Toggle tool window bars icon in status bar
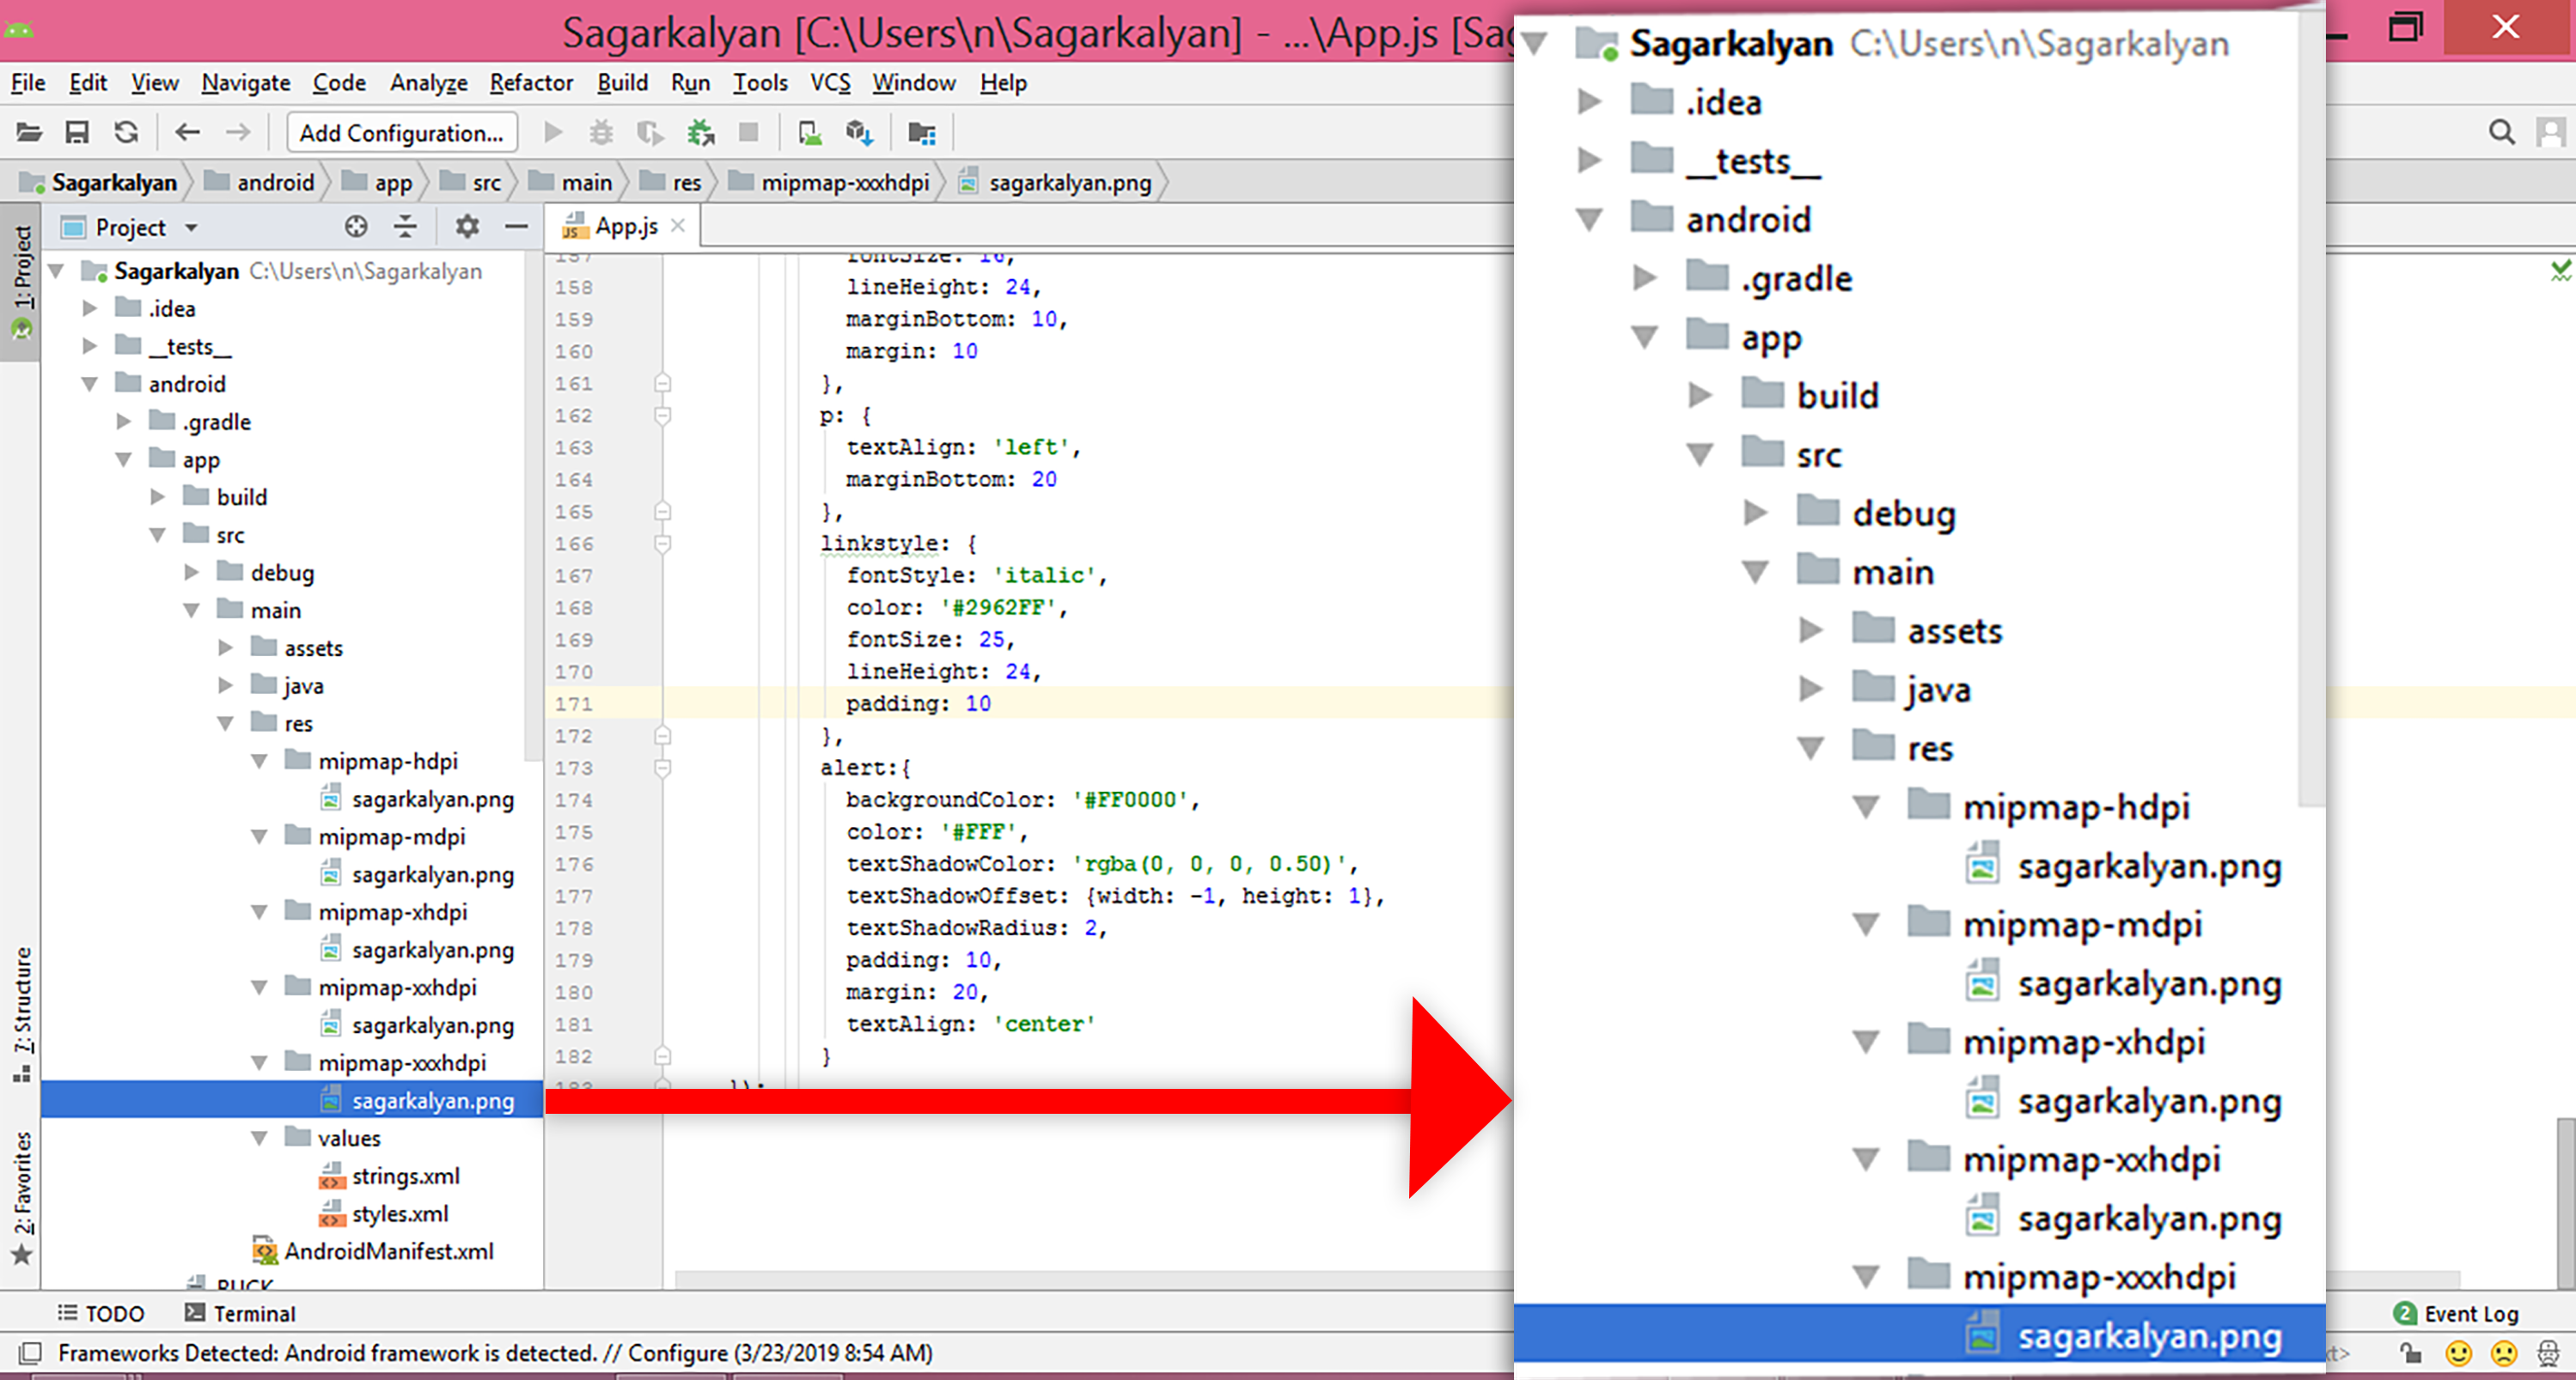 (30, 1353)
